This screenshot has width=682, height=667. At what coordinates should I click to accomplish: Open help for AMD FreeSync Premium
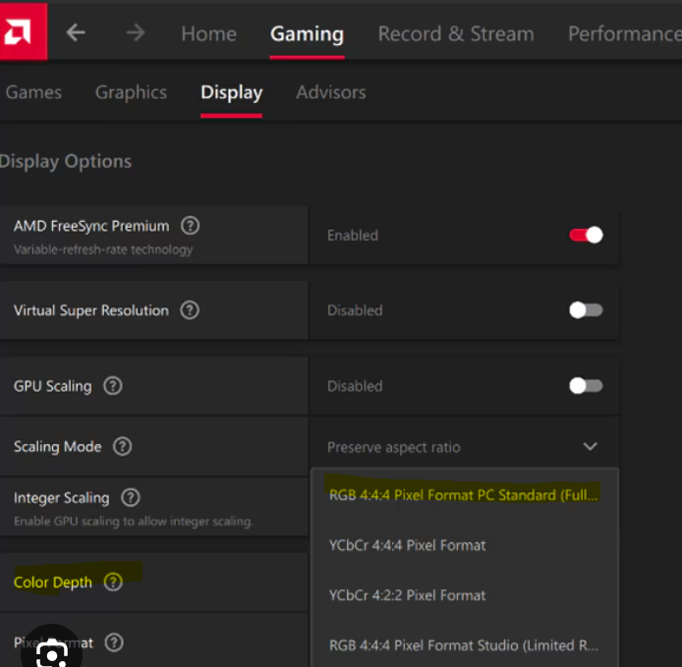tap(191, 226)
